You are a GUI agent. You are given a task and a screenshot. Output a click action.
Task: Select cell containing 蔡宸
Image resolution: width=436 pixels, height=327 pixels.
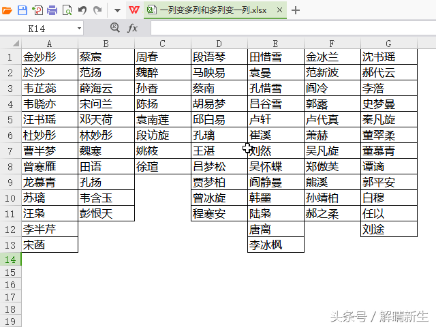[x=106, y=57]
